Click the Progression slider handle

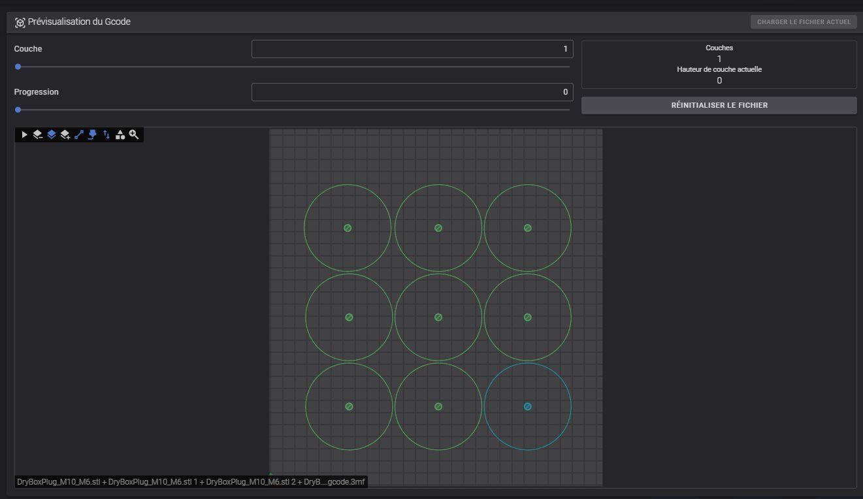[18, 110]
